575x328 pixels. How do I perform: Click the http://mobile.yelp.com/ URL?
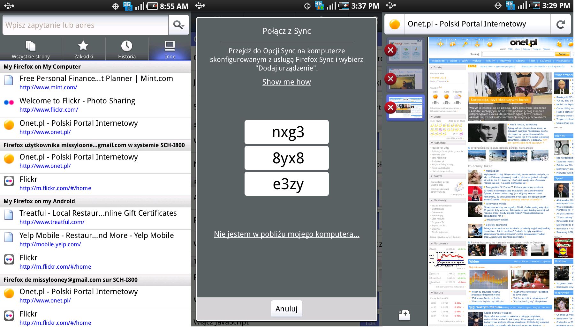coord(50,244)
